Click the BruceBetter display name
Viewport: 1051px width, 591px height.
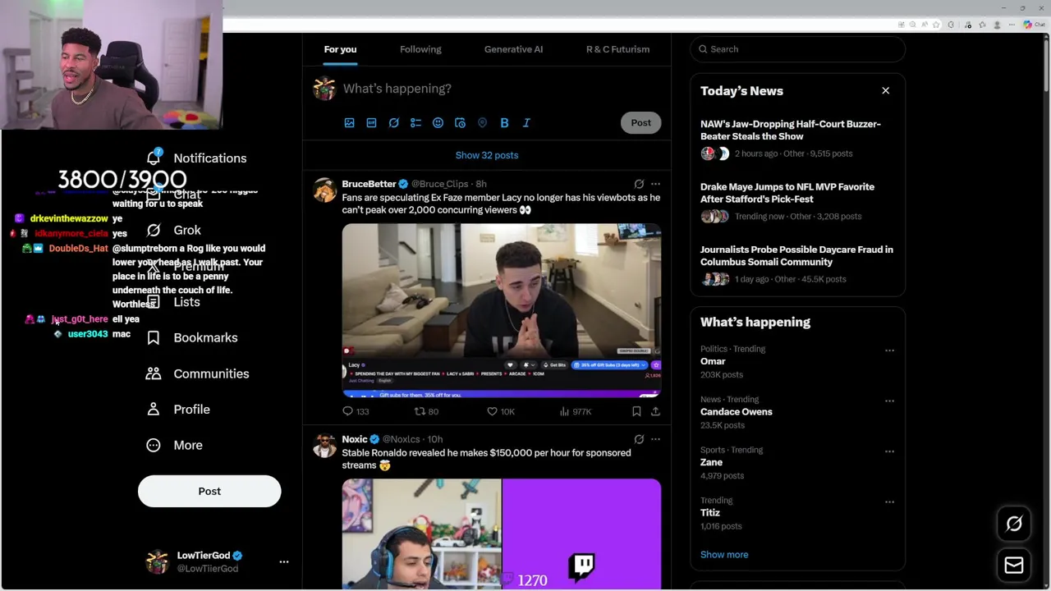click(369, 184)
